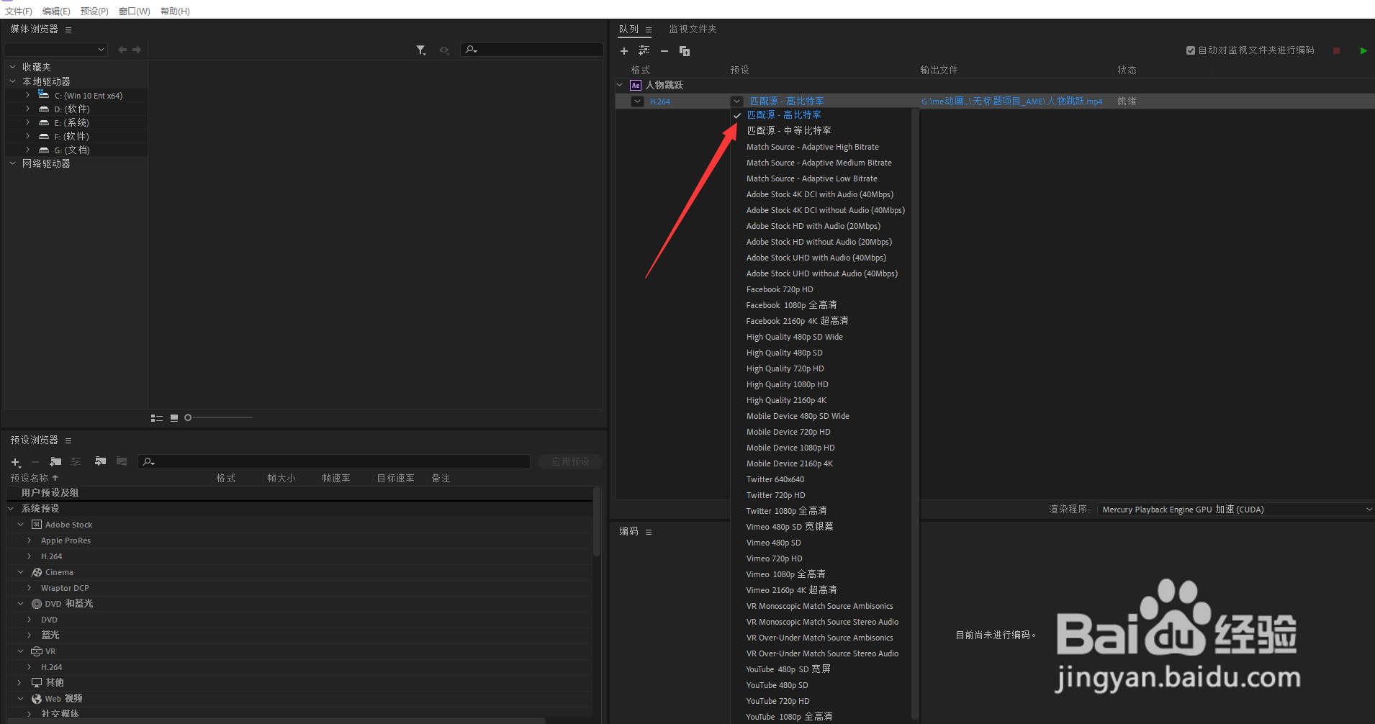Toggle Media Browser visibility eye filter
The image size is (1375, 724).
click(444, 50)
